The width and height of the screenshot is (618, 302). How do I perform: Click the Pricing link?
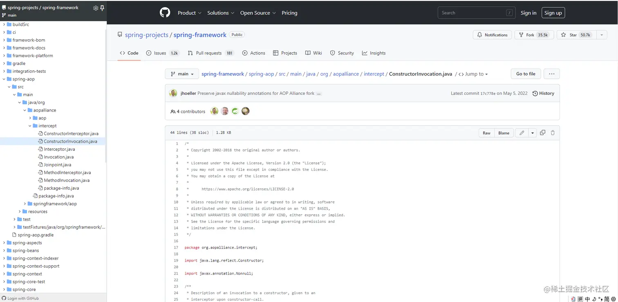(x=289, y=13)
